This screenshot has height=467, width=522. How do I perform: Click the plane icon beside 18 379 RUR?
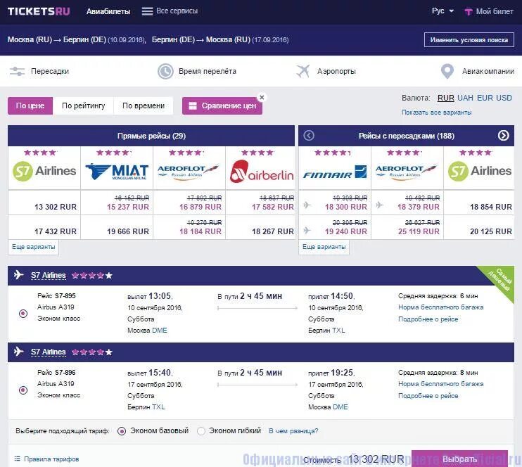pyautogui.click(x=379, y=205)
